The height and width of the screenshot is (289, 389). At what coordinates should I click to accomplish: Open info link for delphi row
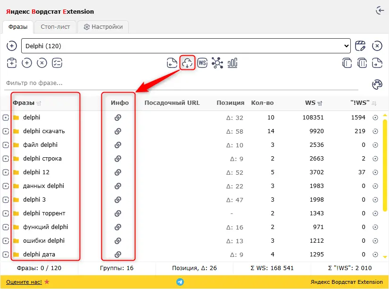pos(118,118)
